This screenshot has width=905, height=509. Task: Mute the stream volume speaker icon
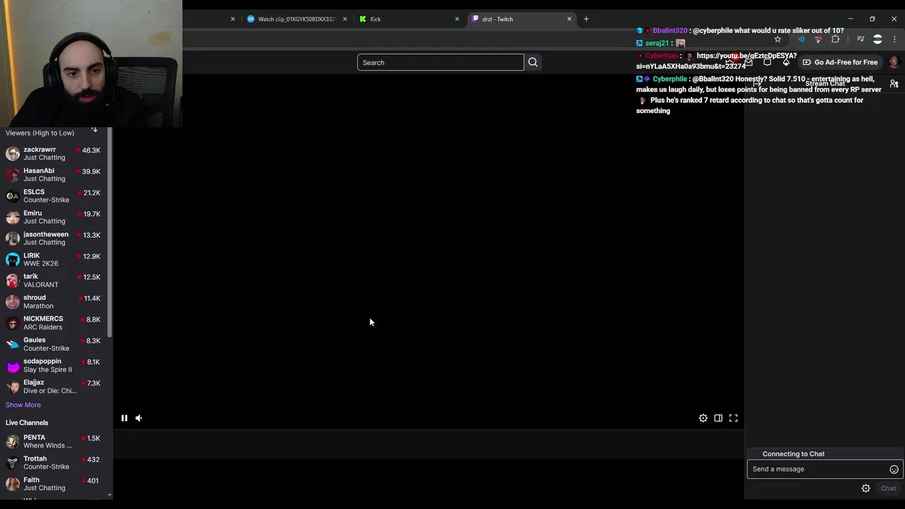click(139, 418)
